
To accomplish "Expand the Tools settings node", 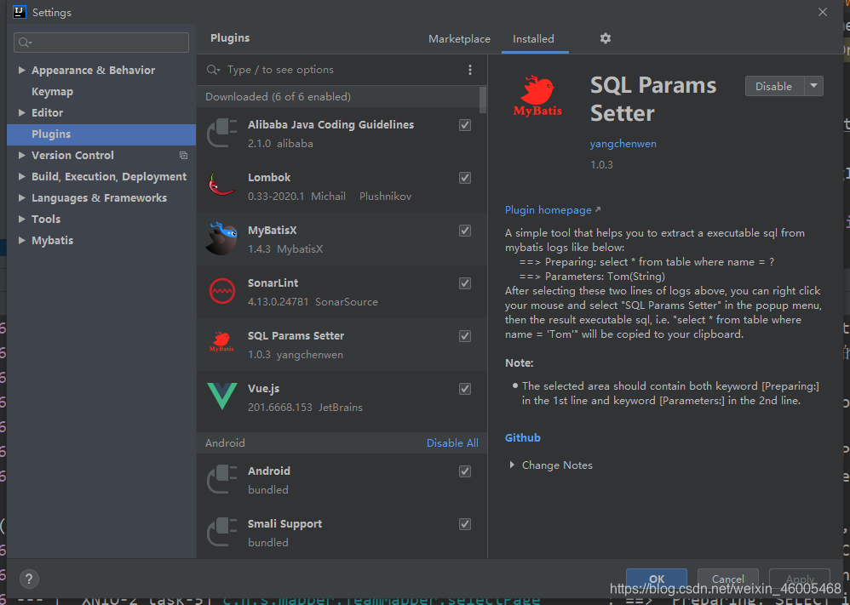I will 21,219.
